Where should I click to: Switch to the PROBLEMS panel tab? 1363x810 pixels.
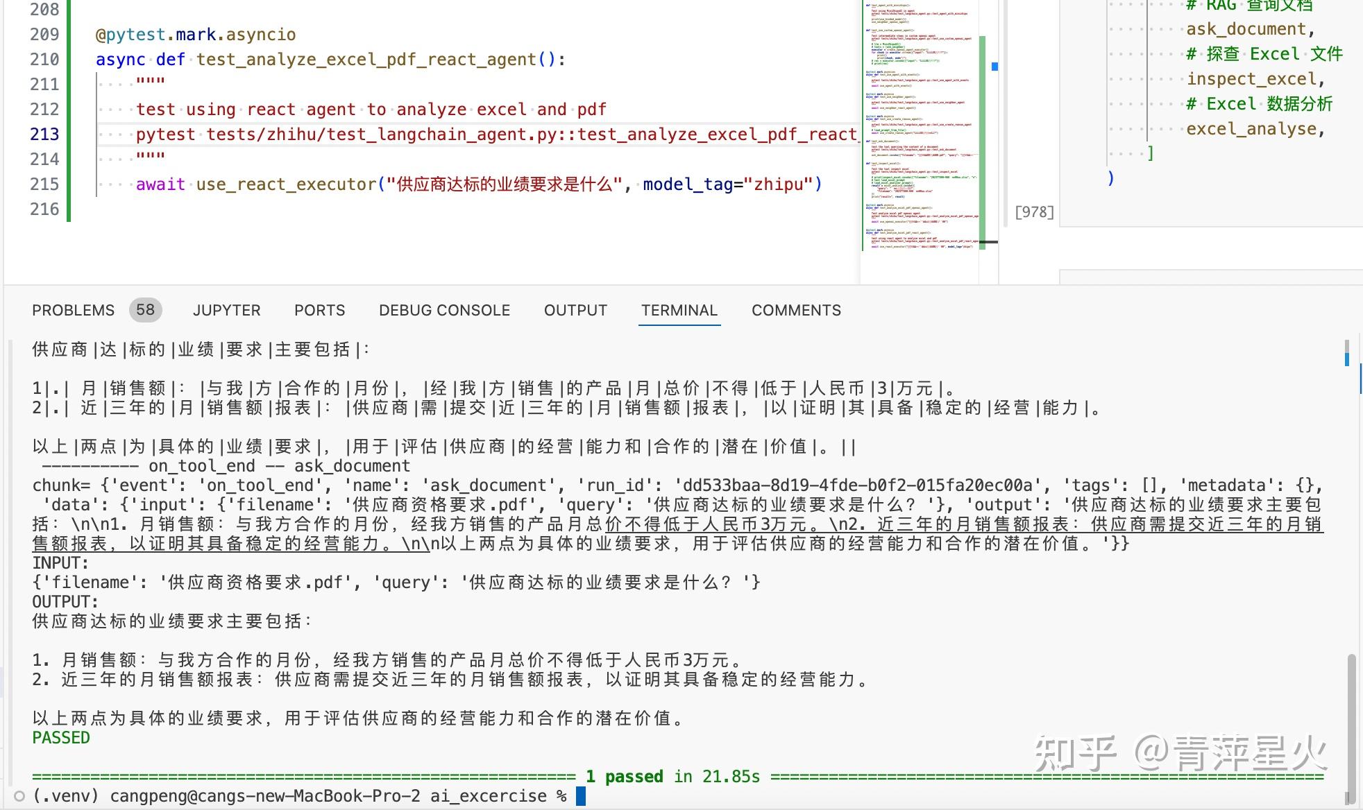pos(72,310)
